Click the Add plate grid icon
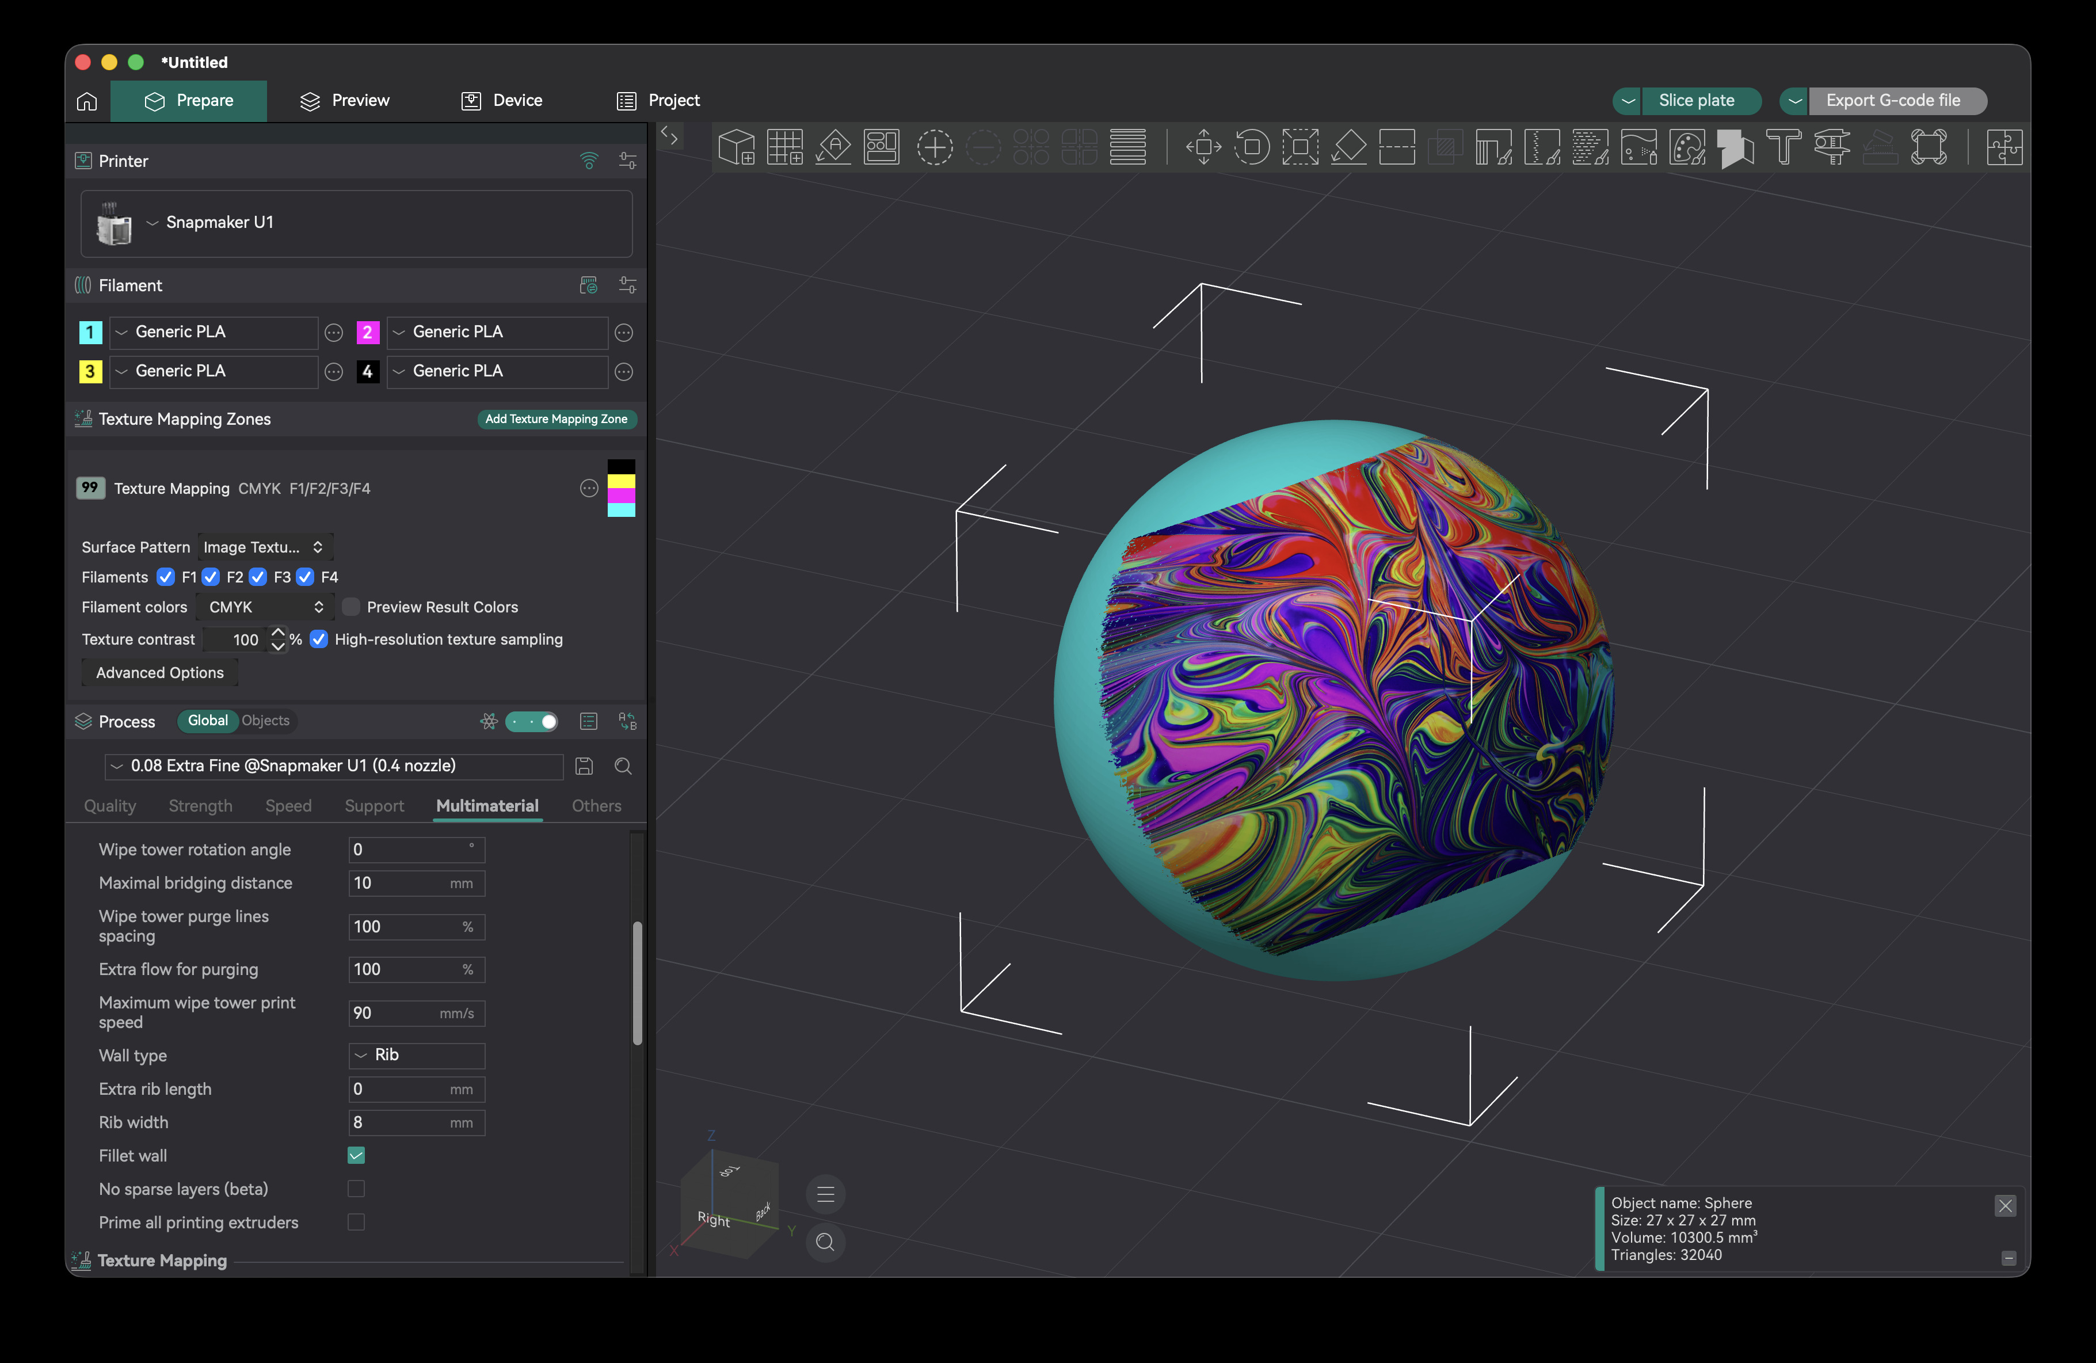The width and height of the screenshot is (2096, 1363). tap(784, 147)
